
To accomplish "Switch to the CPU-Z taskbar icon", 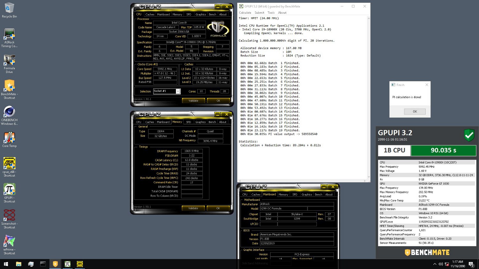I will click(80, 264).
